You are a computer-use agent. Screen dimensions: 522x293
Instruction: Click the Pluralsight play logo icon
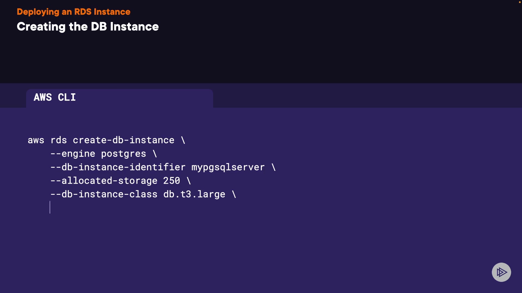(x=501, y=272)
